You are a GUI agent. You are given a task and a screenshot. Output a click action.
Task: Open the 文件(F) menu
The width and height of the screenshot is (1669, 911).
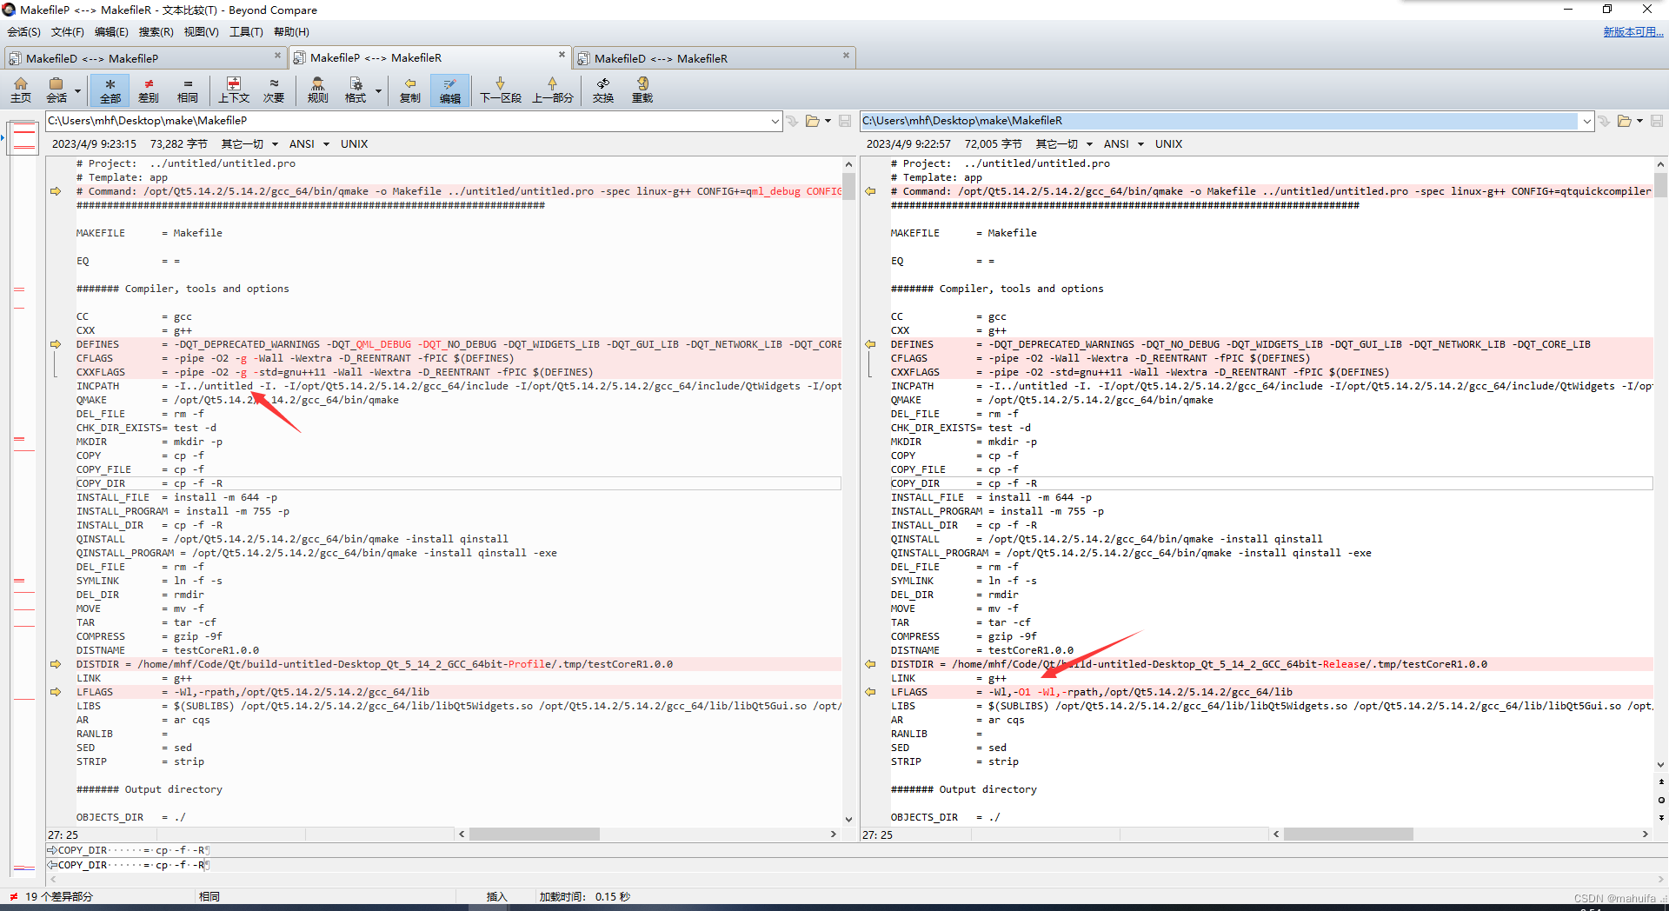click(x=67, y=32)
